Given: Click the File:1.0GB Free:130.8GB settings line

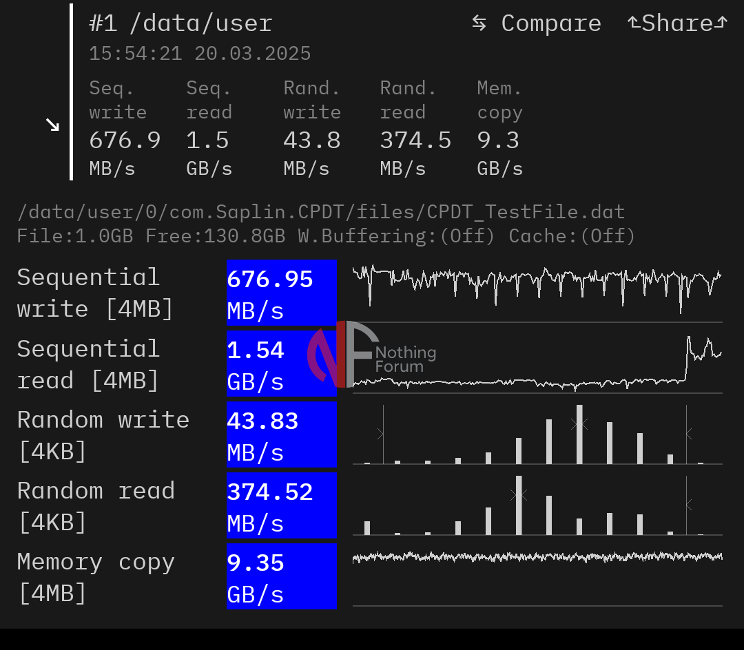Looking at the screenshot, I should click(326, 235).
